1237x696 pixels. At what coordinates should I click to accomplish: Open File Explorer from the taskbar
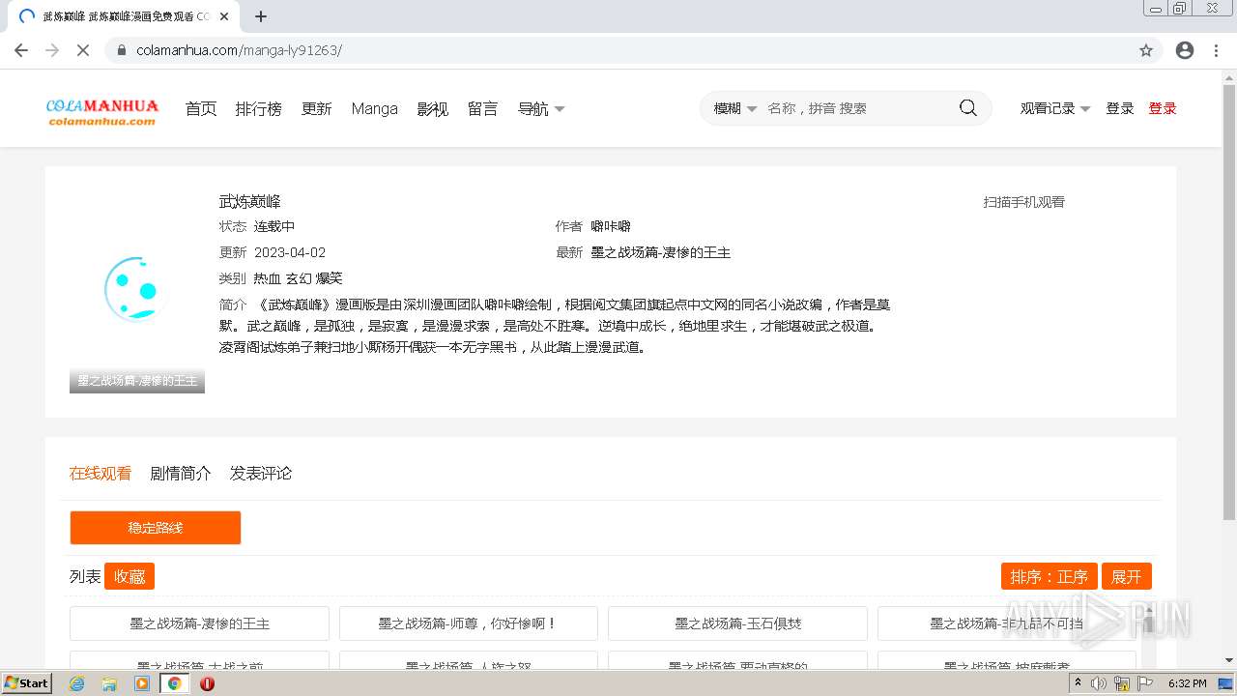pos(109,683)
